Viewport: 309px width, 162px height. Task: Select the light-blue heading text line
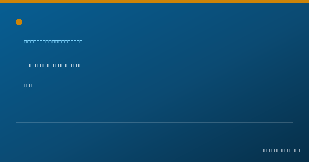point(53,42)
